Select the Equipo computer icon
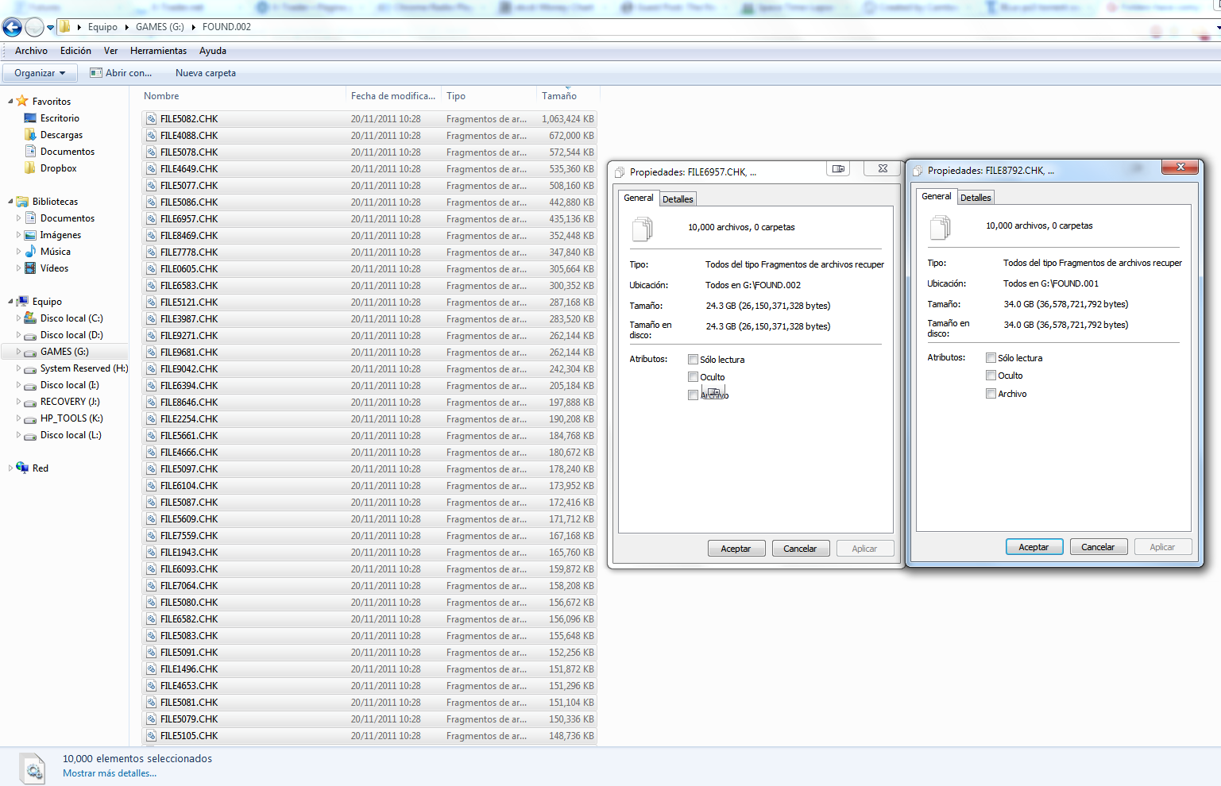 click(22, 301)
